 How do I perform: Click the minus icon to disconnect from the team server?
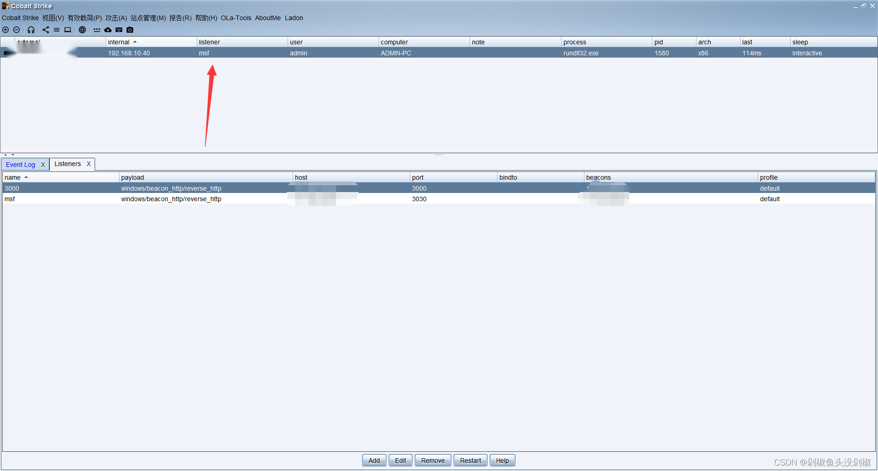click(16, 30)
